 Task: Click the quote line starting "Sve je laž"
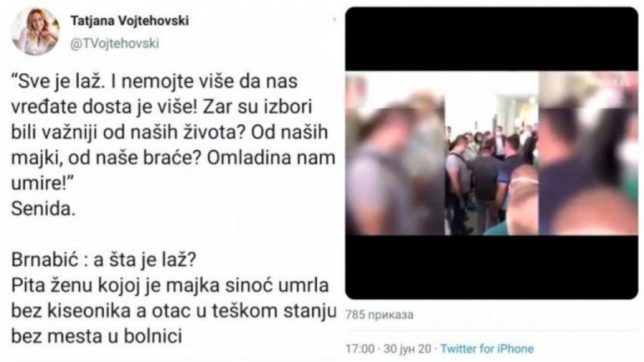[x=155, y=82]
